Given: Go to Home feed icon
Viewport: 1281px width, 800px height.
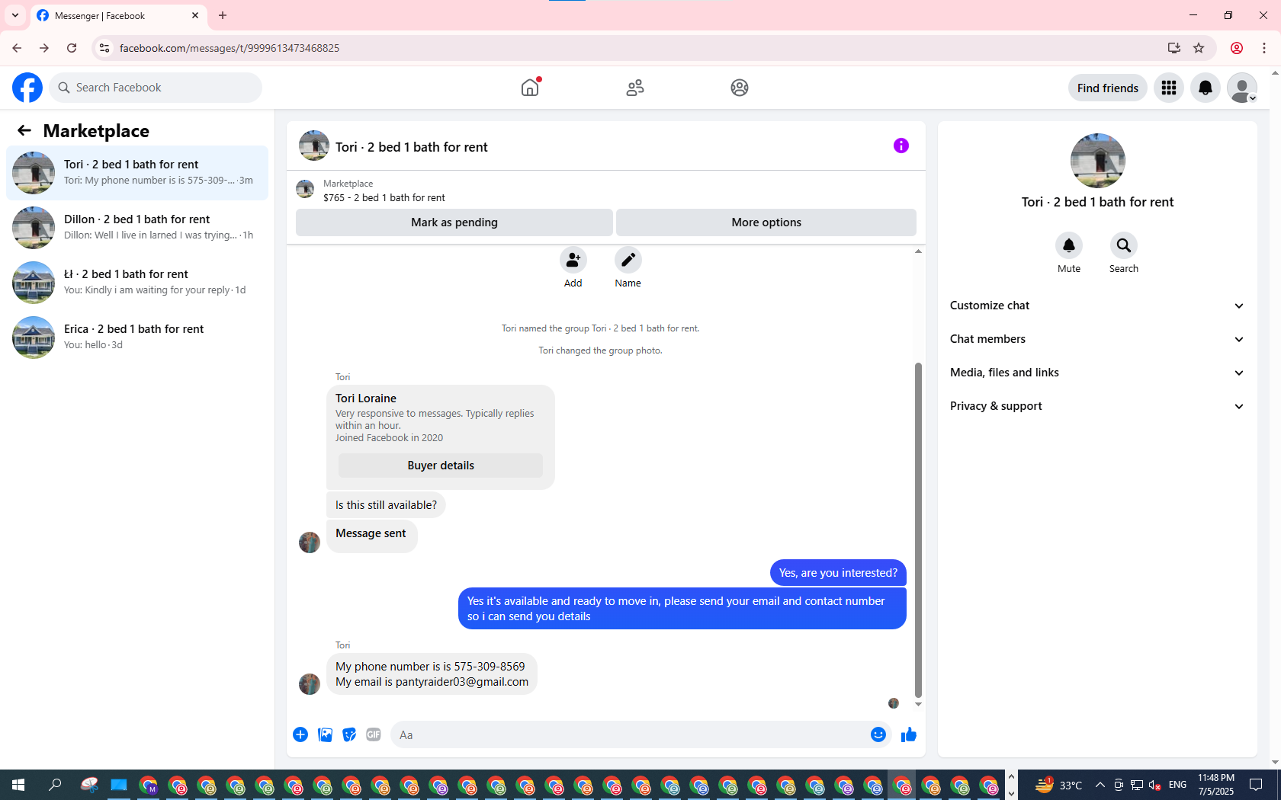Looking at the screenshot, I should point(530,88).
